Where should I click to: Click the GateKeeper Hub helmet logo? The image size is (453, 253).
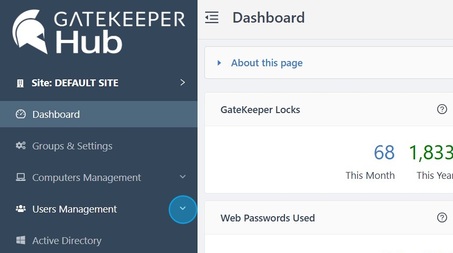pos(29,32)
